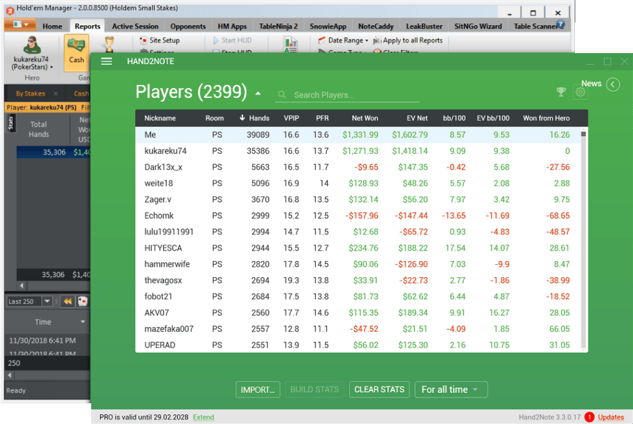Collapse the News panel arrow
The height and width of the screenshot is (424, 633).
tap(613, 85)
